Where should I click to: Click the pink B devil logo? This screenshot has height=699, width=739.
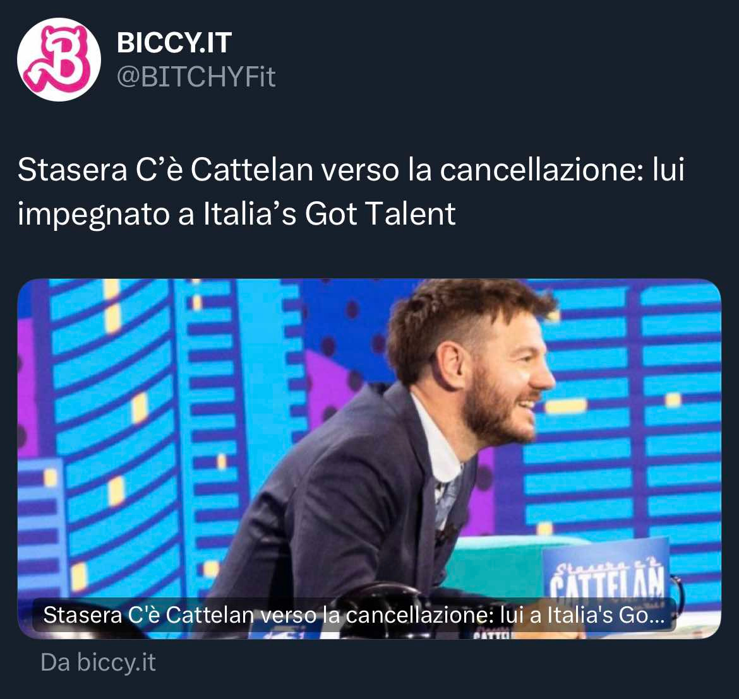pyautogui.click(x=59, y=59)
